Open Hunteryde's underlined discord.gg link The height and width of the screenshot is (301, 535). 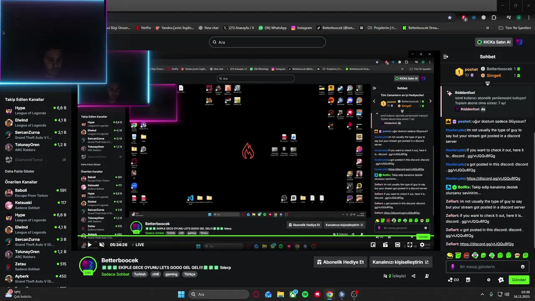click(x=493, y=179)
